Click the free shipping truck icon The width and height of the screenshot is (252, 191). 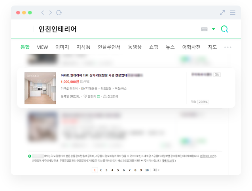click(81, 82)
